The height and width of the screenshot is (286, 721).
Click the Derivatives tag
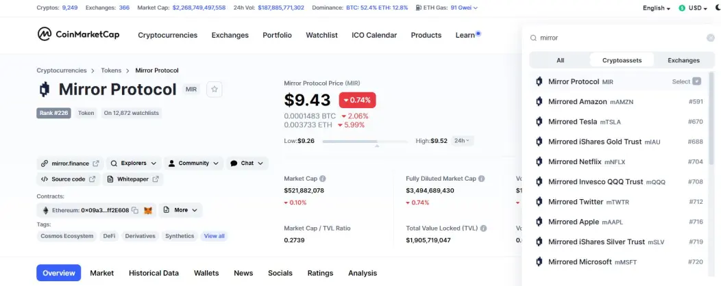point(140,236)
